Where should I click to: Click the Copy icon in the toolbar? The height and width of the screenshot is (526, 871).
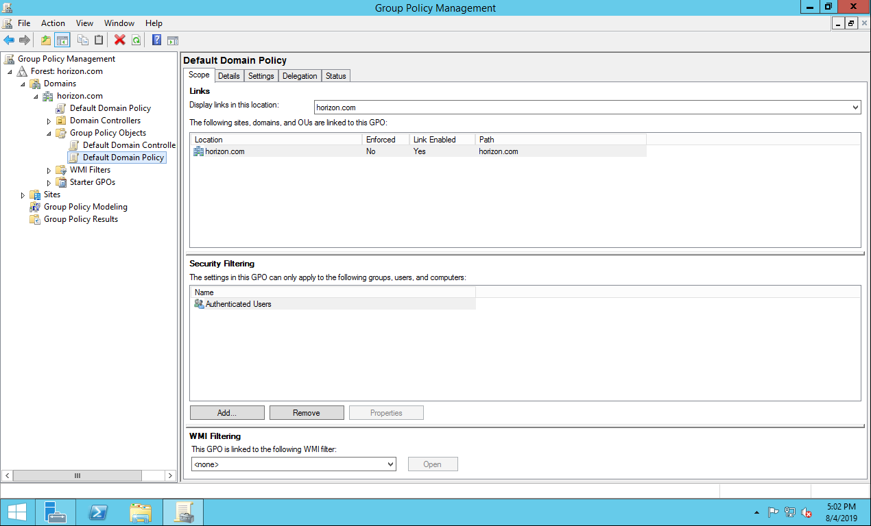[x=83, y=40]
